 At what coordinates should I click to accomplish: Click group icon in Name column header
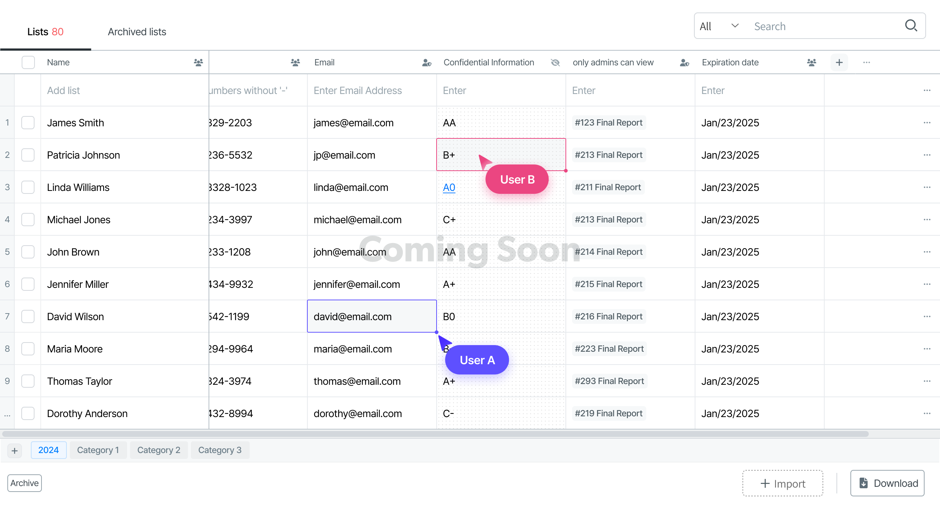click(198, 62)
